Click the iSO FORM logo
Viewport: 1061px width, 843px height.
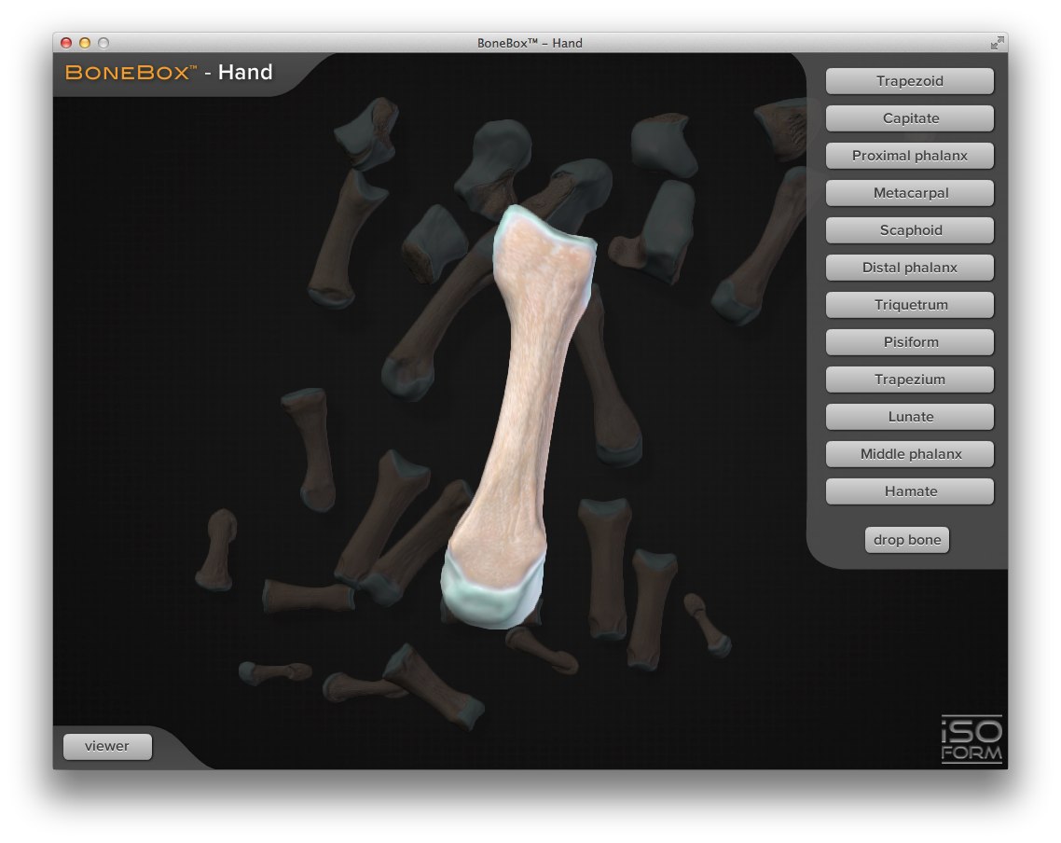tap(971, 740)
